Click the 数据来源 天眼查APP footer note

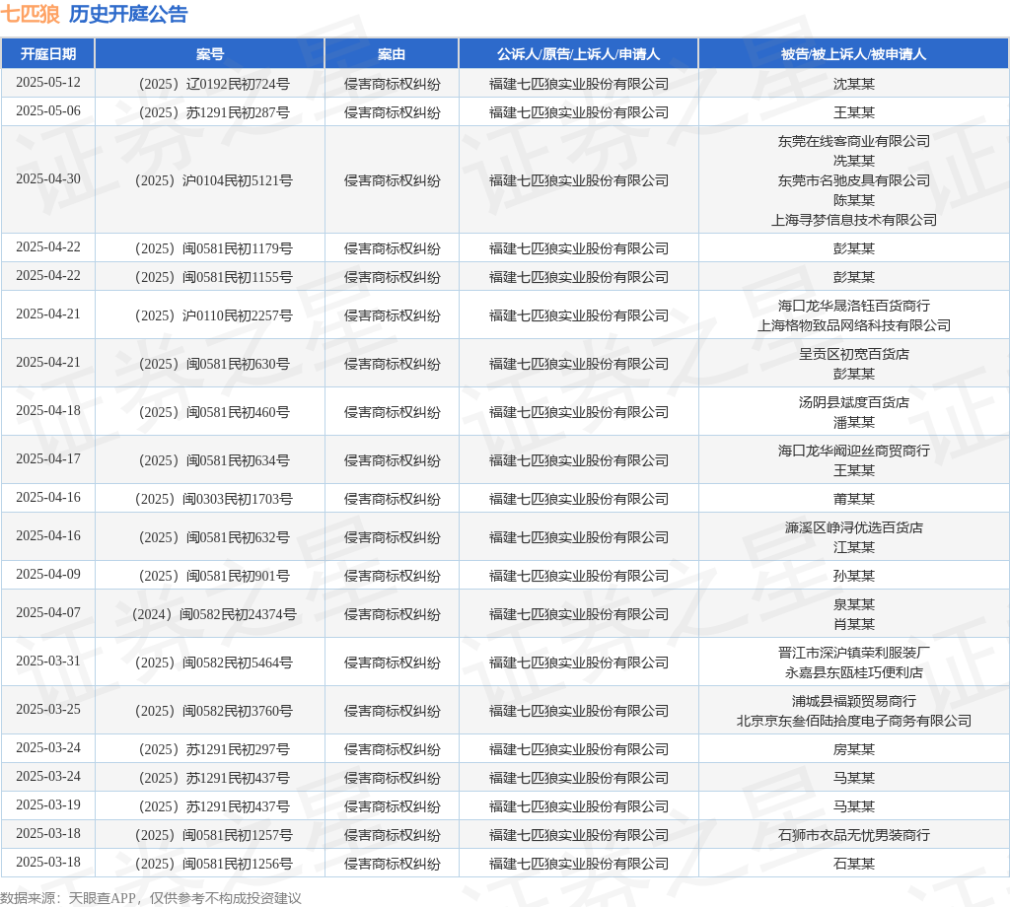151,898
